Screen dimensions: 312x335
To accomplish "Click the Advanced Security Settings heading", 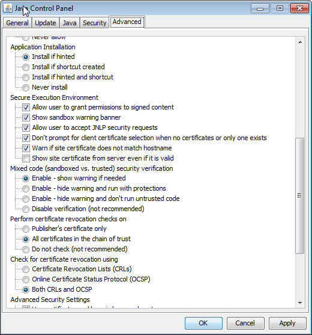I will (x=50, y=300).
